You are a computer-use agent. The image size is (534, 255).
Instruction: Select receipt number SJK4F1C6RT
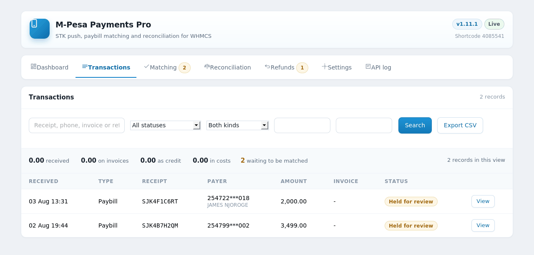160,201
